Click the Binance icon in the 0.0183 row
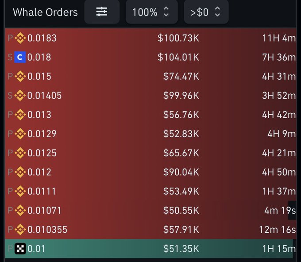 pos(20,38)
